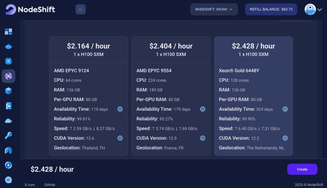Open the cloud icon in sidebar
Viewport: 327px width, 188px height.
[8, 121]
